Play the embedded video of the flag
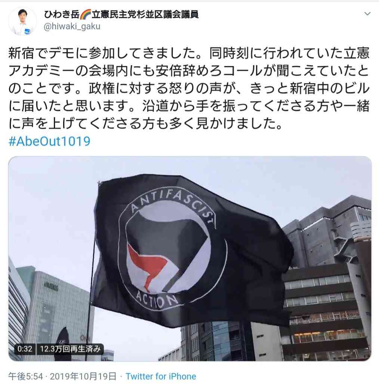Screen dimensions: 379x386 click(x=190, y=258)
